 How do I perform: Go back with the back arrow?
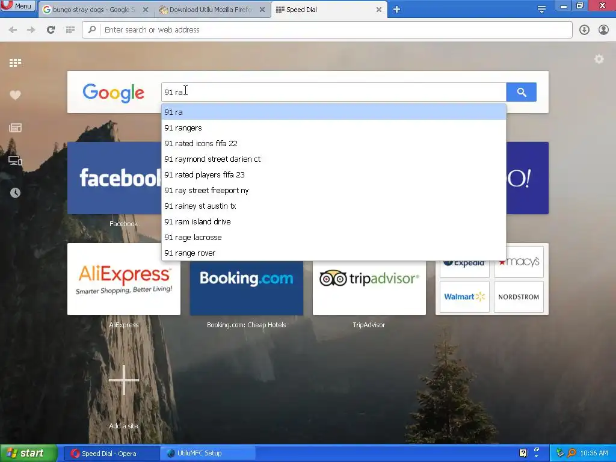pyautogui.click(x=13, y=30)
